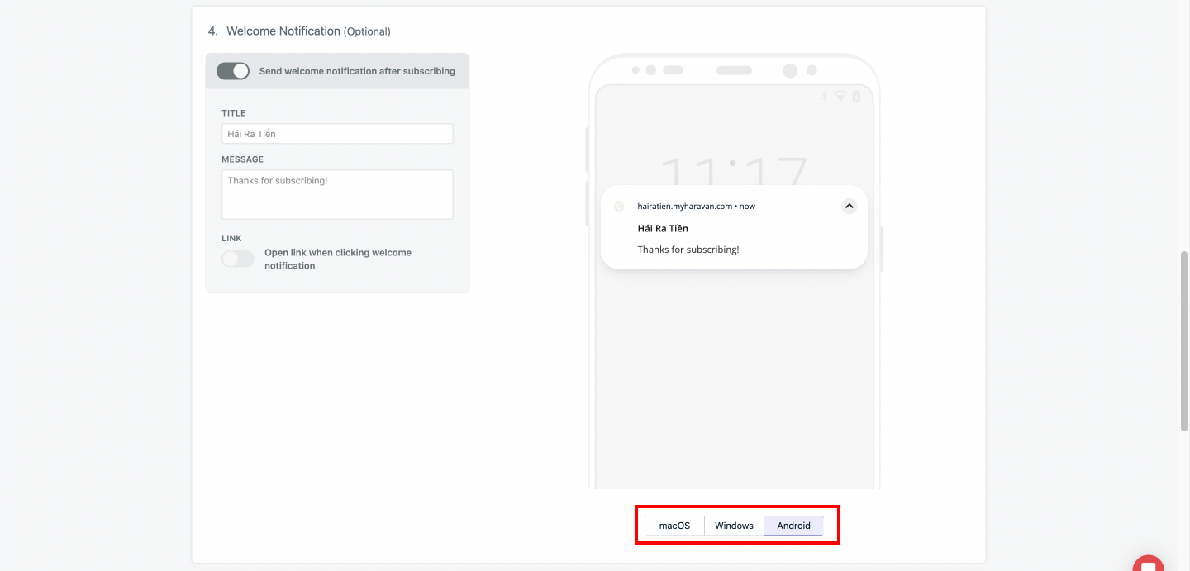Disable send welcome notification after subscribing
Screen dimensions: 1190x571
[233, 71]
